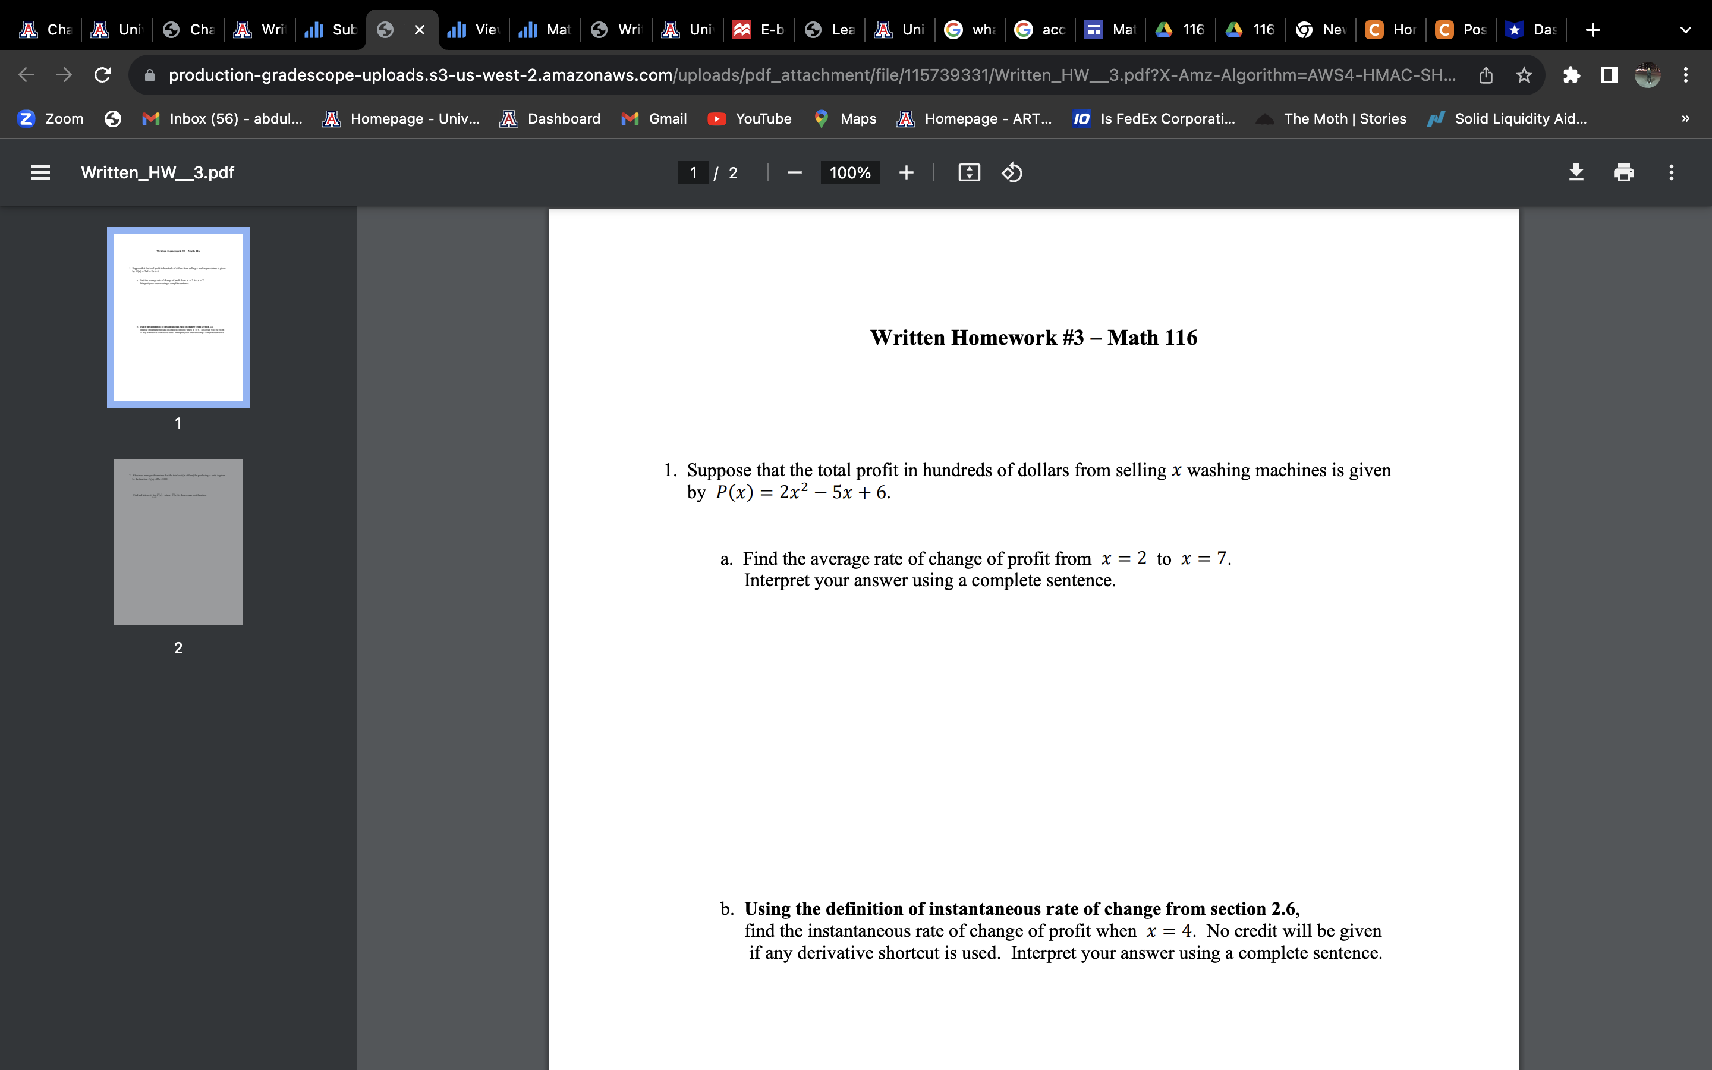Bookmark this page with star icon
Viewport: 1712px width, 1070px height.
click(x=1524, y=75)
